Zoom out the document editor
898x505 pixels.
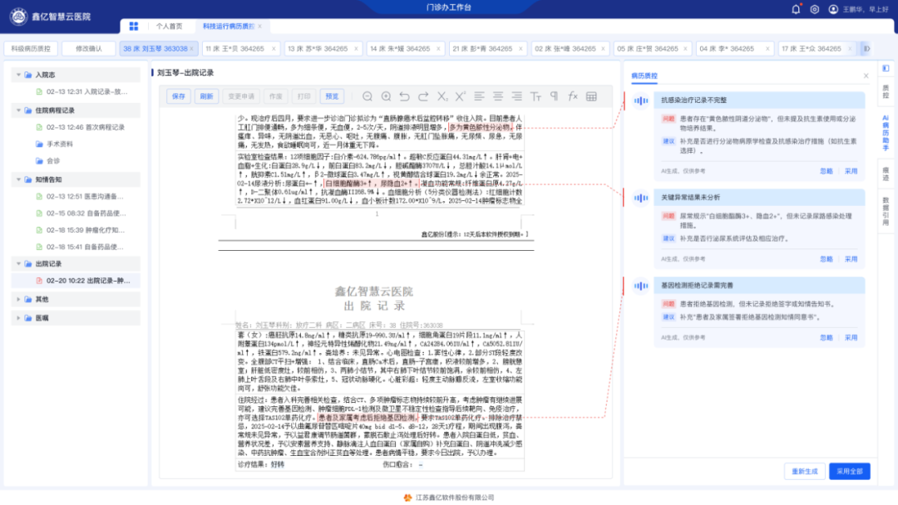pos(368,96)
